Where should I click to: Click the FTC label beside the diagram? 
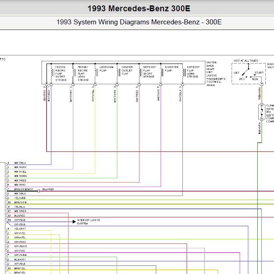(3, 59)
